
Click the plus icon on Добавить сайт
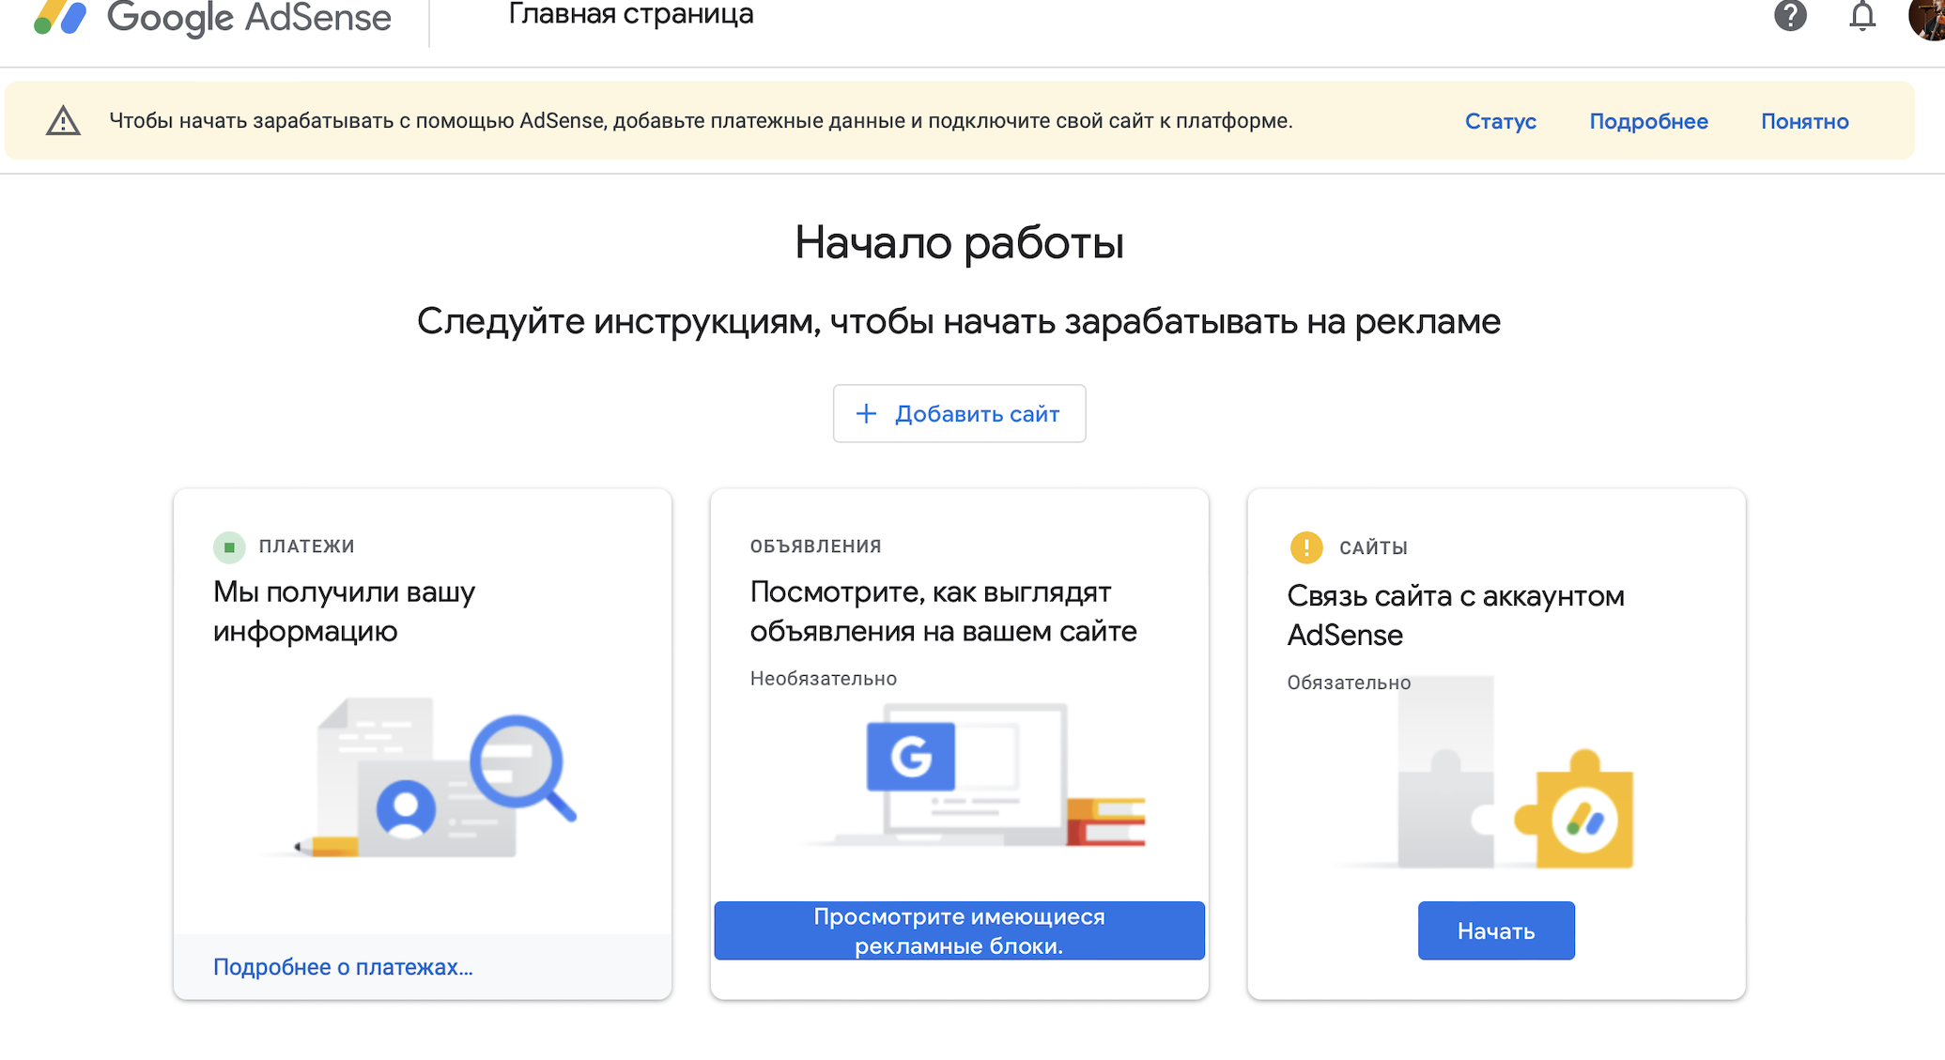(866, 413)
